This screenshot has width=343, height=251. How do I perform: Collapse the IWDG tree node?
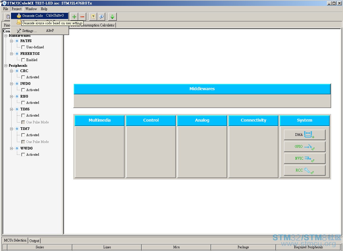(11, 84)
